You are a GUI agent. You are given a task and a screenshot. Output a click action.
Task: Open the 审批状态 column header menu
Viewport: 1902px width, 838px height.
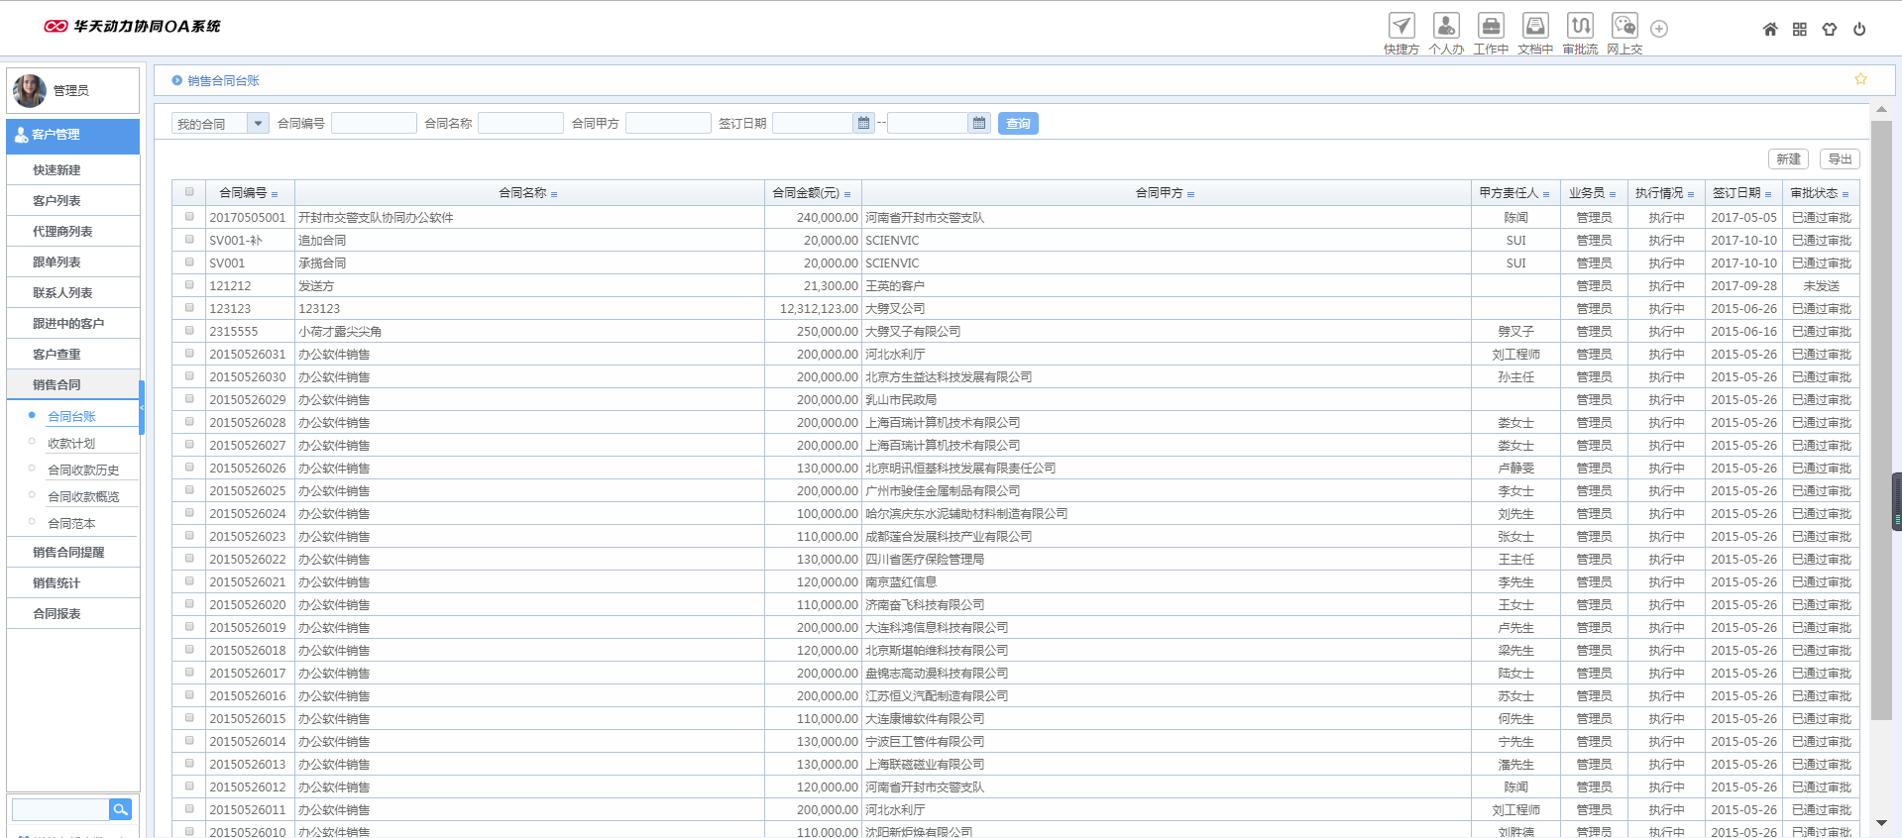1846,194
